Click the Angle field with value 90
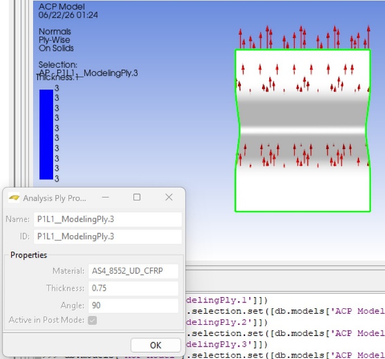Viewport: 385px width, 359px height. [133, 305]
